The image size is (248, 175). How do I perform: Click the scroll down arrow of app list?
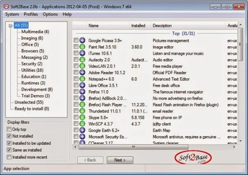pyautogui.click(x=241, y=141)
